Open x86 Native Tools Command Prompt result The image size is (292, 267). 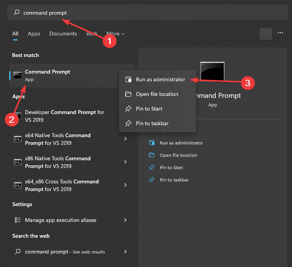click(x=71, y=162)
